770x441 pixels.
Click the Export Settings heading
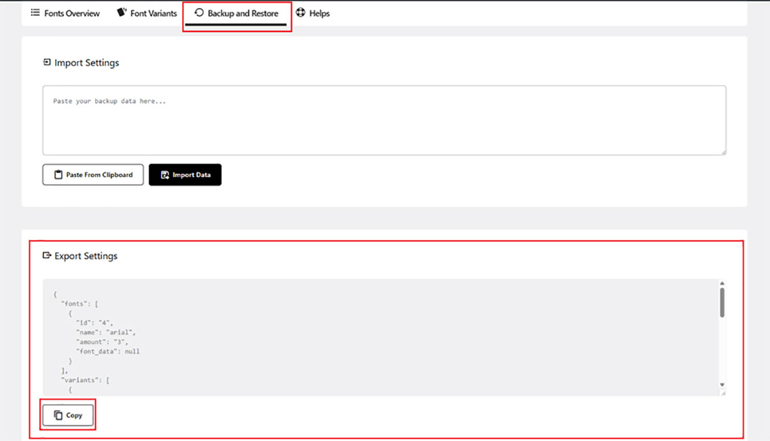point(80,256)
